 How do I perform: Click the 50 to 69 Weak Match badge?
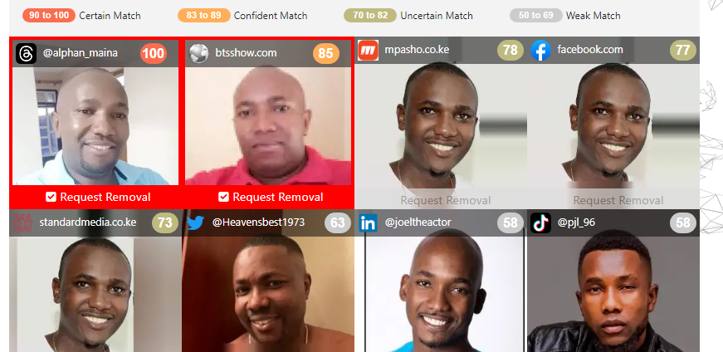535,15
